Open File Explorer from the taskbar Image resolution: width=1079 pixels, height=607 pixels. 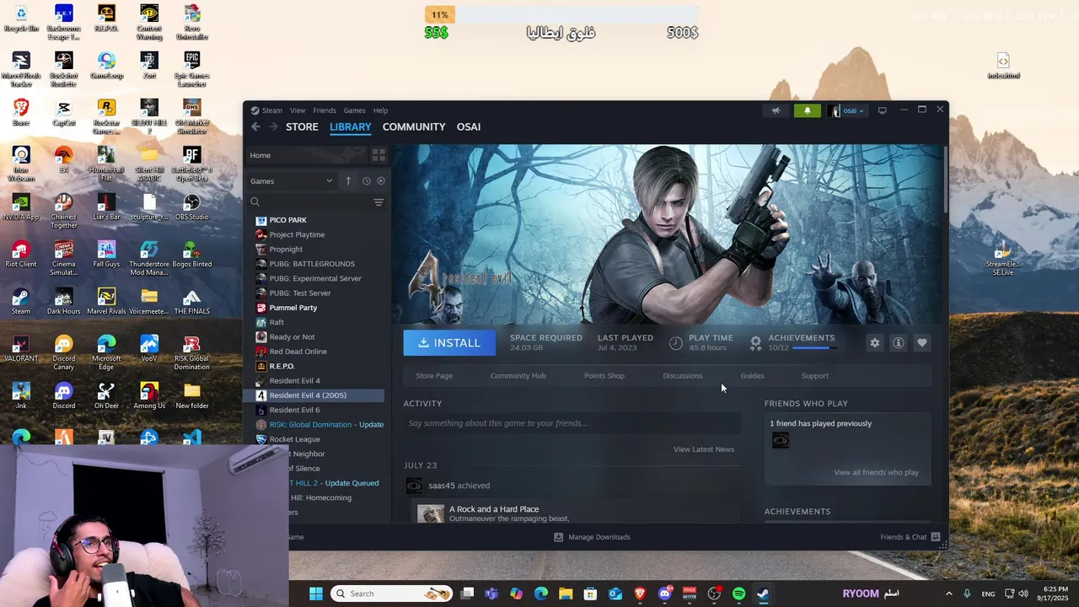566,594
